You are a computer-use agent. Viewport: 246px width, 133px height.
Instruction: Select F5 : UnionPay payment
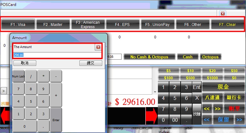[158, 24]
